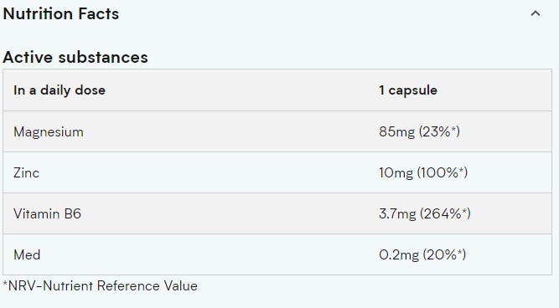This screenshot has width=559, height=308.
Task: Select the Magnesium row label
Action: 49,132
